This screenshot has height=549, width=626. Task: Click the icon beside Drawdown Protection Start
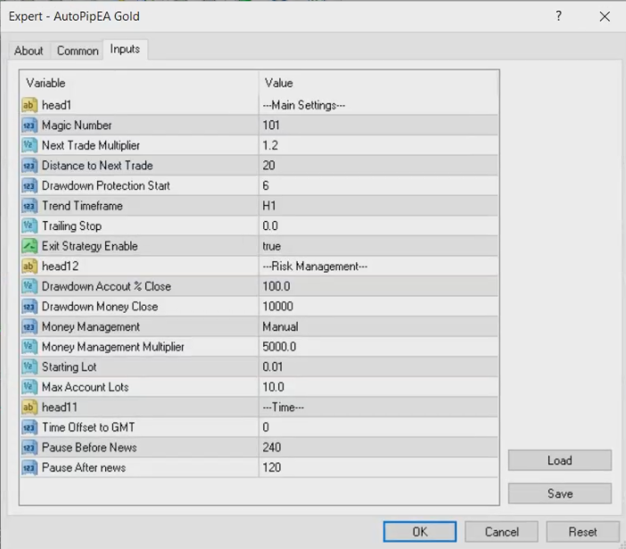(x=29, y=185)
